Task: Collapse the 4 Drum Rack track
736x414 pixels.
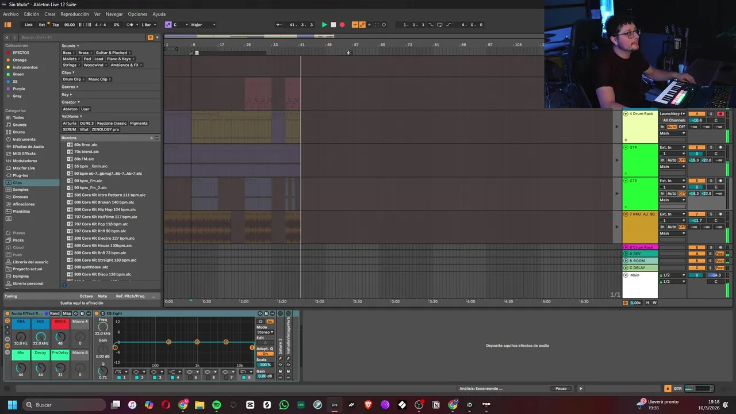Action: click(x=626, y=114)
